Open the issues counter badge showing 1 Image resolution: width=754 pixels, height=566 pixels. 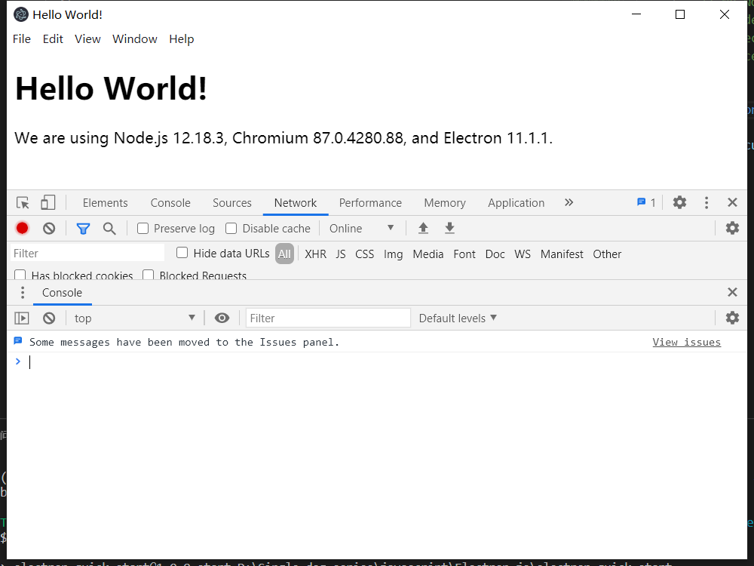coord(646,202)
